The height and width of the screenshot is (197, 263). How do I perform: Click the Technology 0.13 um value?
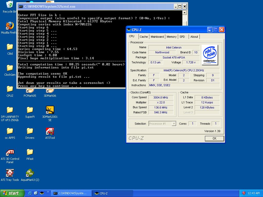tap(156, 62)
